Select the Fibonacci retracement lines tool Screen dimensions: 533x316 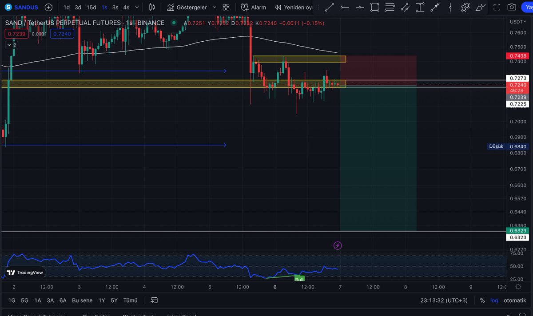(390, 8)
